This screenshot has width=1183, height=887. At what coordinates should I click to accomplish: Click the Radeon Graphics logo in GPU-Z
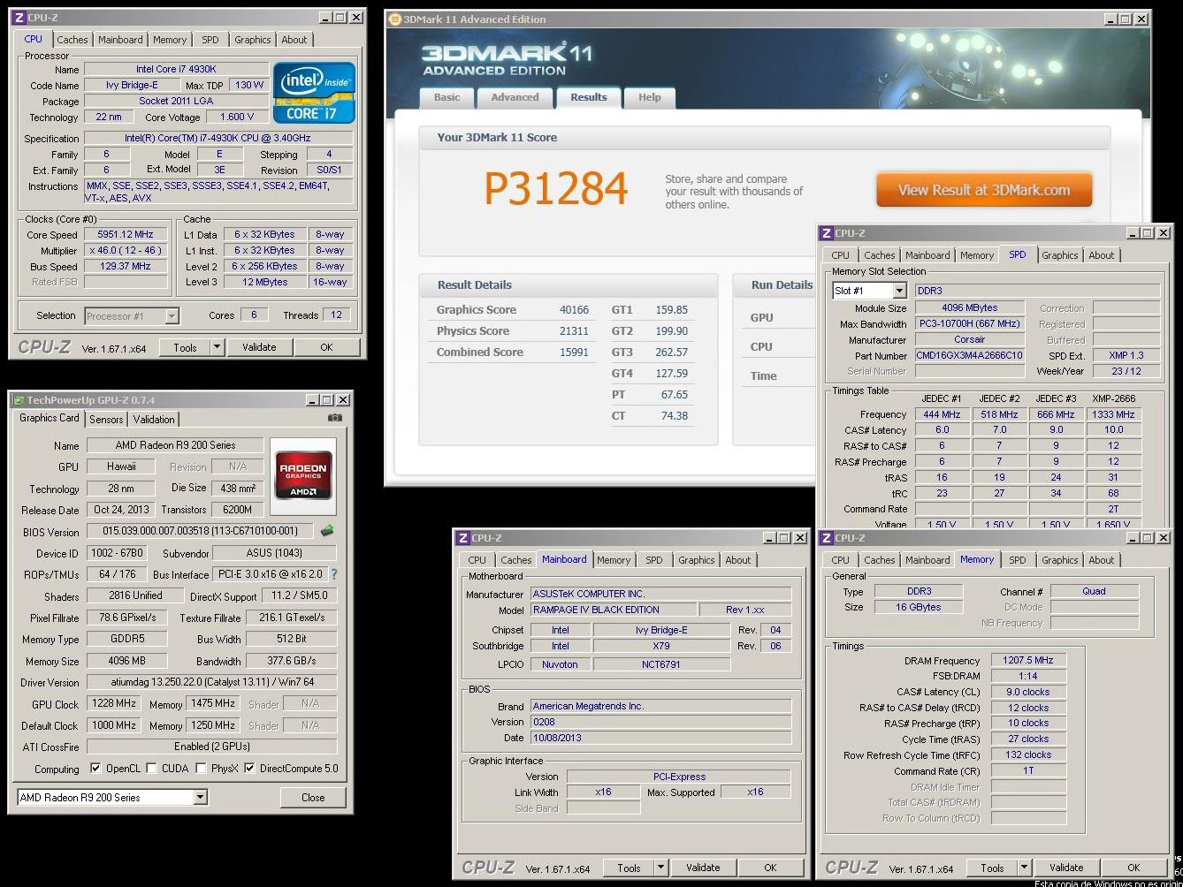(303, 474)
